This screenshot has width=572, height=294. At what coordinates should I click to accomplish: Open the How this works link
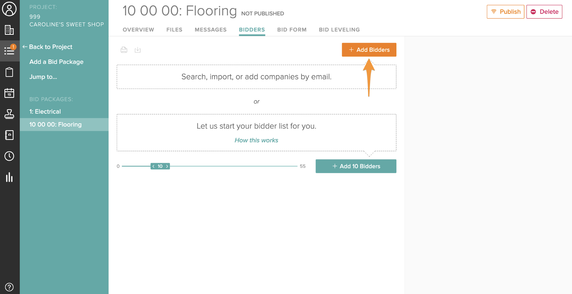pyautogui.click(x=256, y=140)
